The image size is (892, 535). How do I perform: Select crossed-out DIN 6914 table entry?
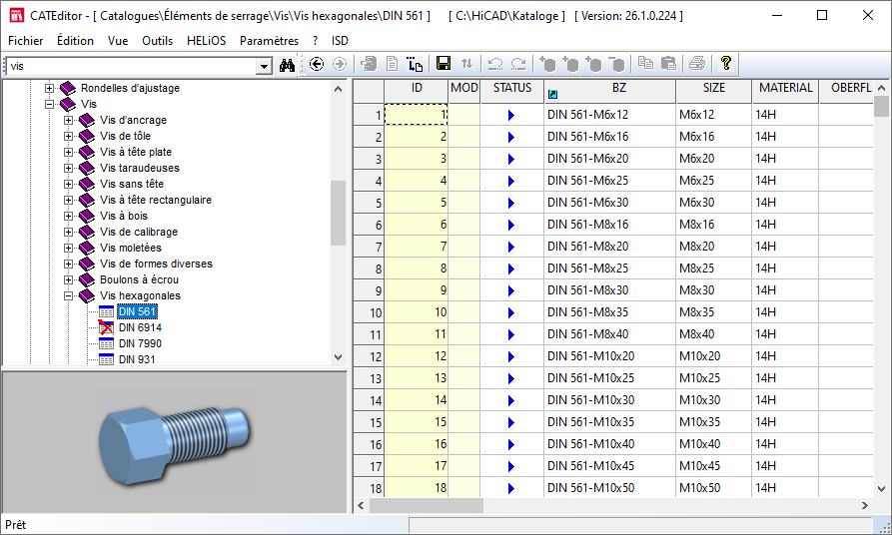139,328
